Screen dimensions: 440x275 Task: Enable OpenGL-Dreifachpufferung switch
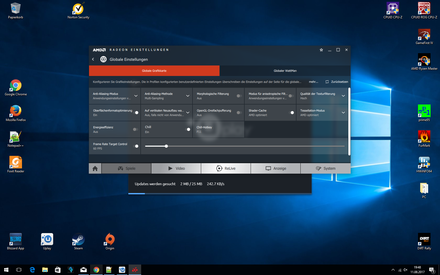239,113
